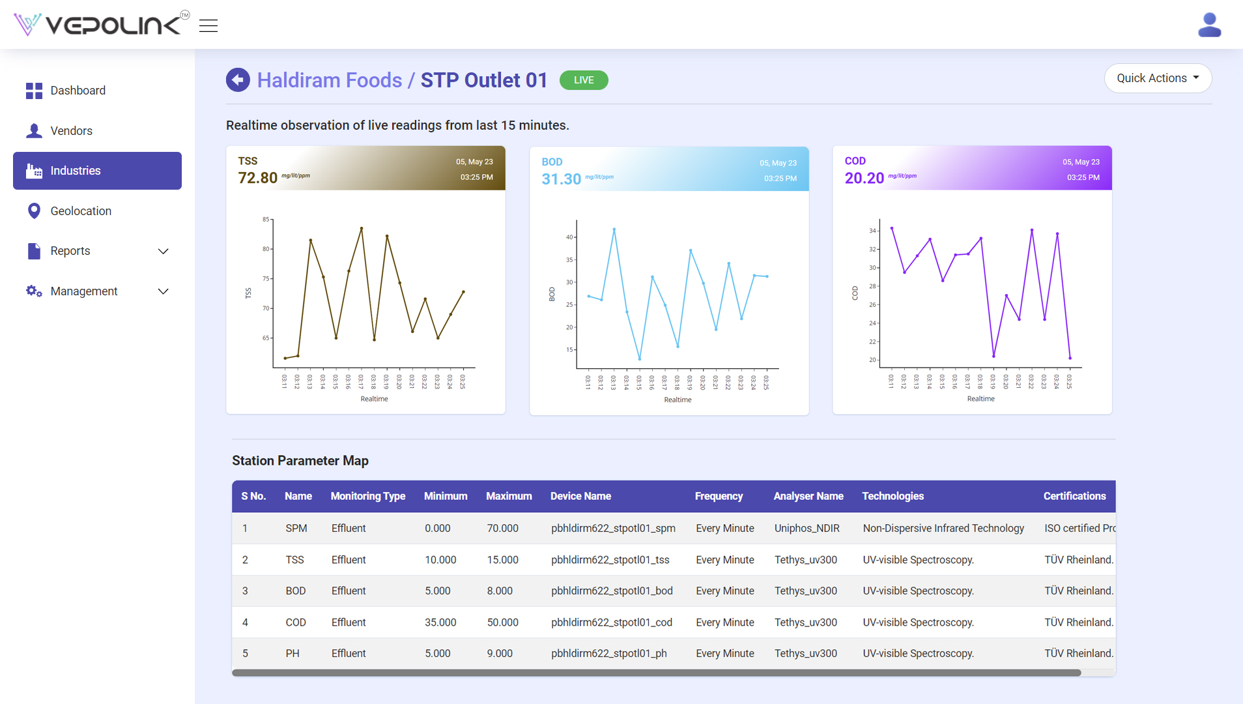Click the S No. column header
The image size is (1243, 704).
[x=253, y=496]
